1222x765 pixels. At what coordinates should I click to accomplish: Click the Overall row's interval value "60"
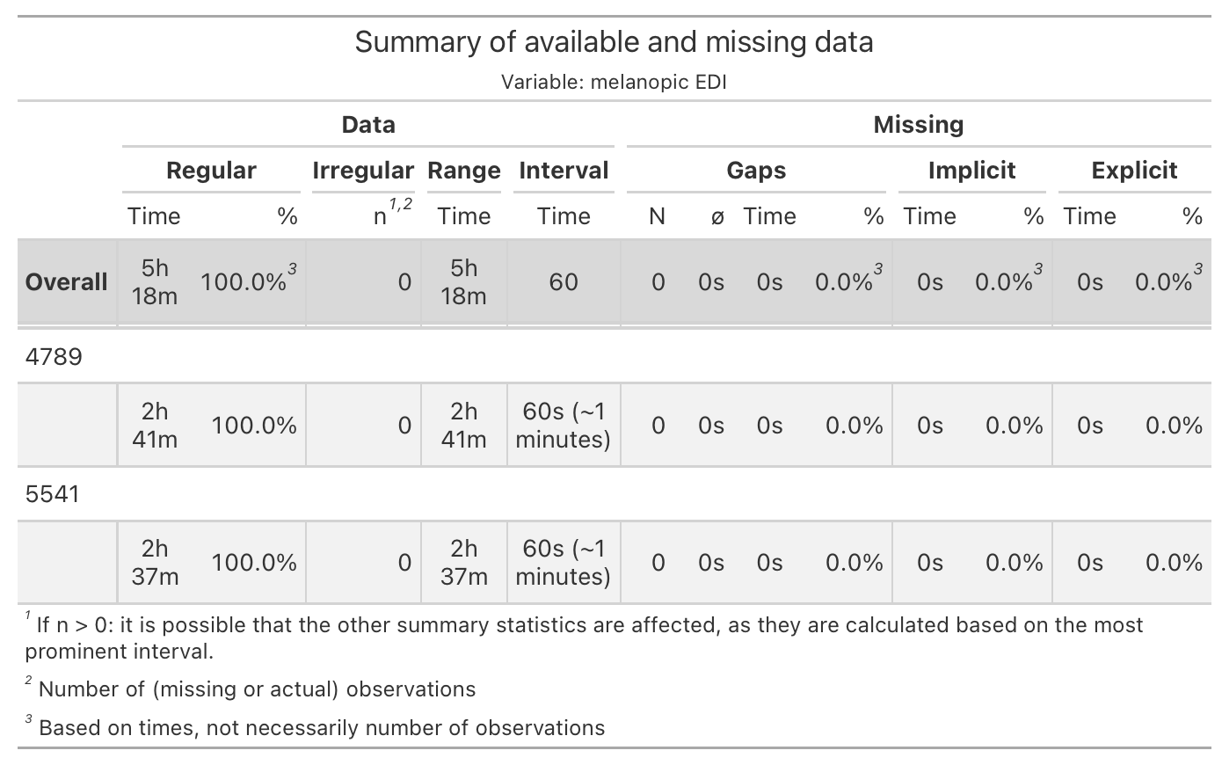pos(564,282)
